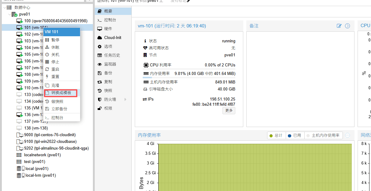Viewport: 371px width, 191px height.
Task: Click the VM 109 running monitor icon
Action: coord(20,81)
